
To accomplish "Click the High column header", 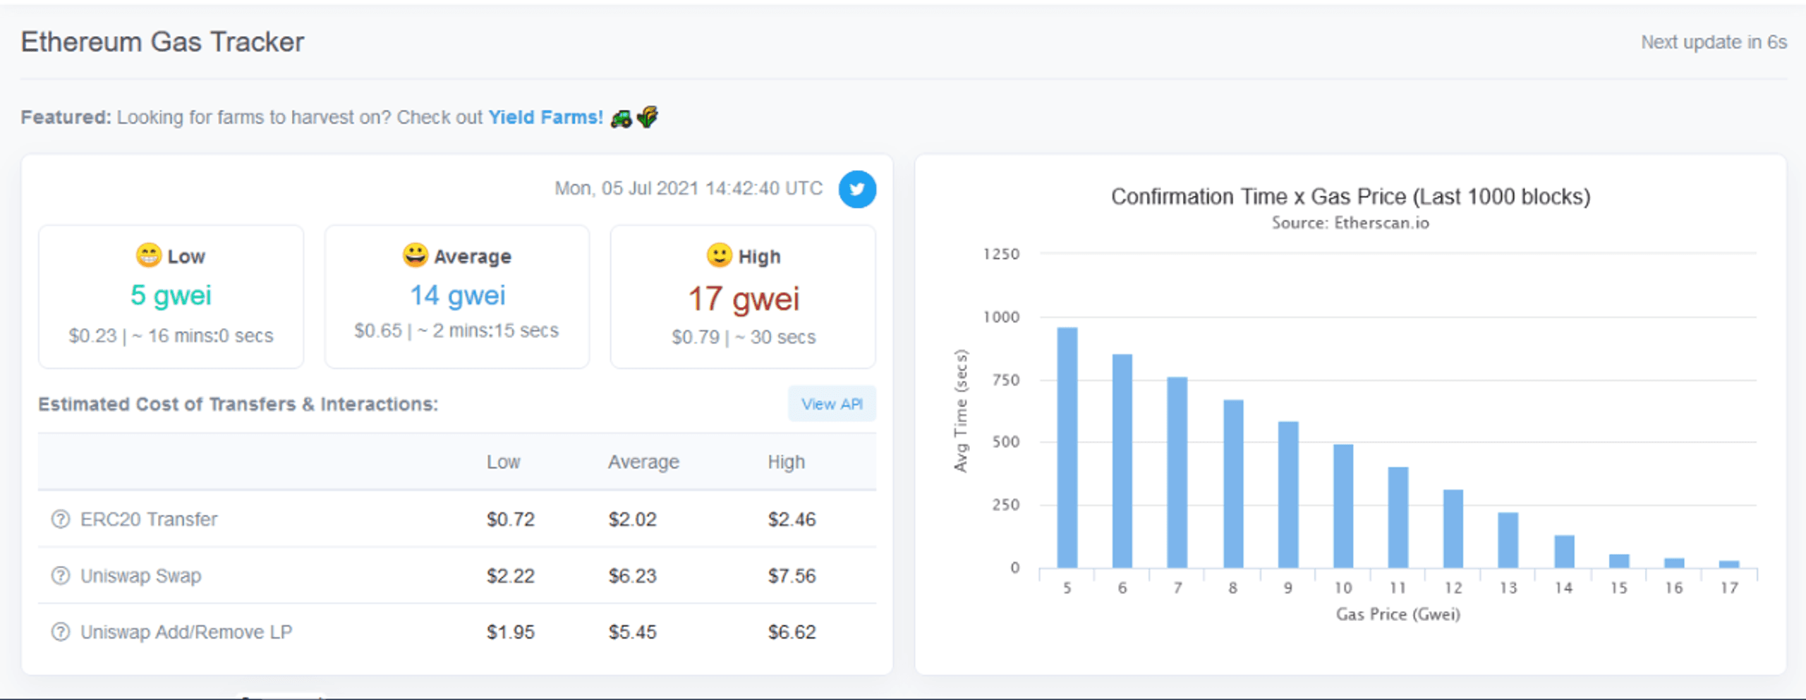I will click(786, 462).
